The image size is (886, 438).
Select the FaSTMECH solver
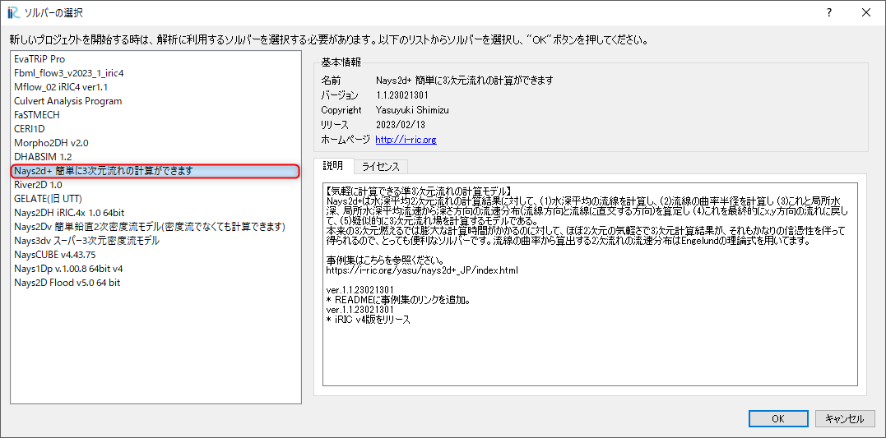tap(37, 115)
